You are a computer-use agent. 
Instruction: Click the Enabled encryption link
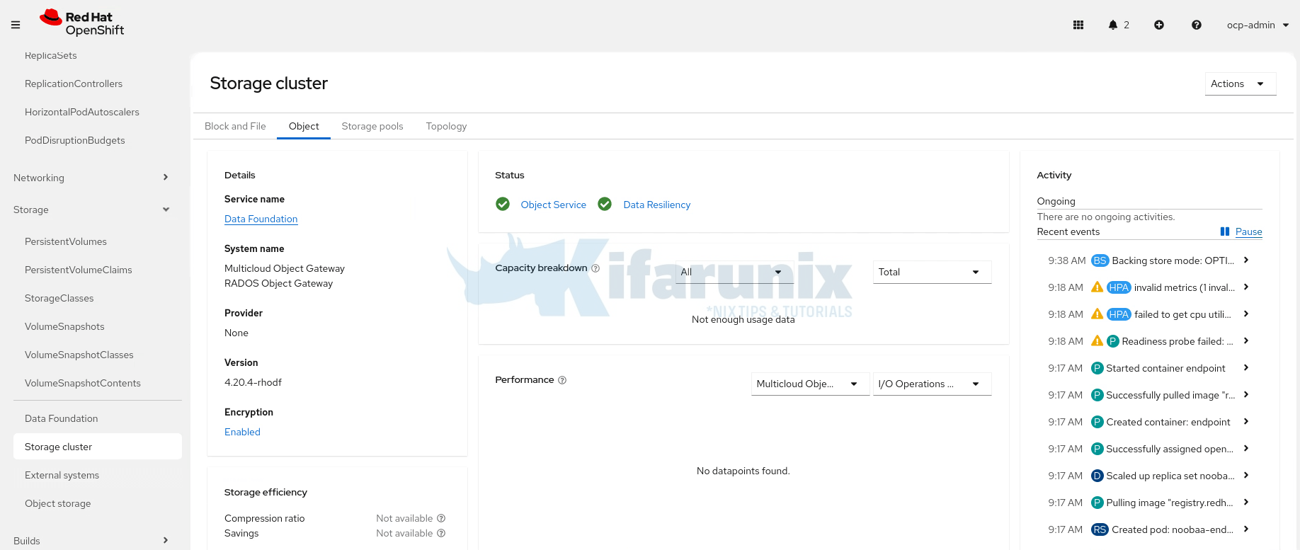(x=242, y=432)
